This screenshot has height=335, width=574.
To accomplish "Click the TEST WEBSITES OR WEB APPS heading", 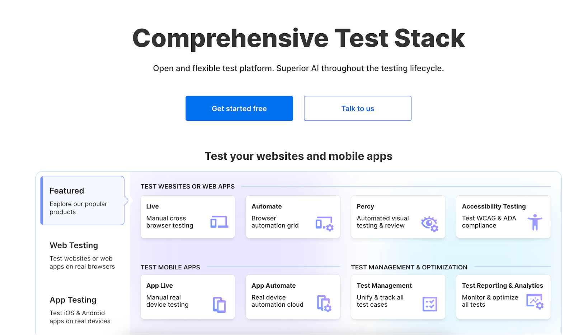I will pos(187,186).
